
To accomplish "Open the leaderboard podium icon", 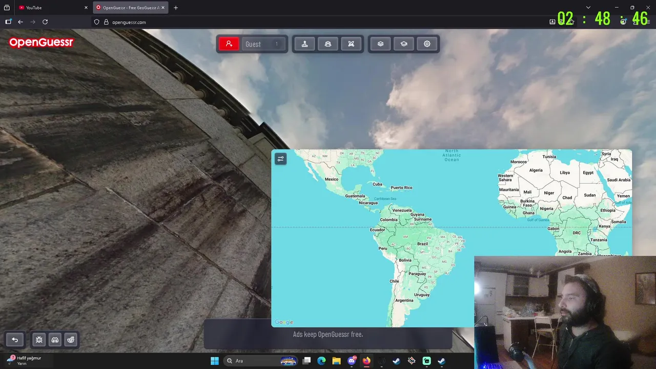I will click(304, 44).
